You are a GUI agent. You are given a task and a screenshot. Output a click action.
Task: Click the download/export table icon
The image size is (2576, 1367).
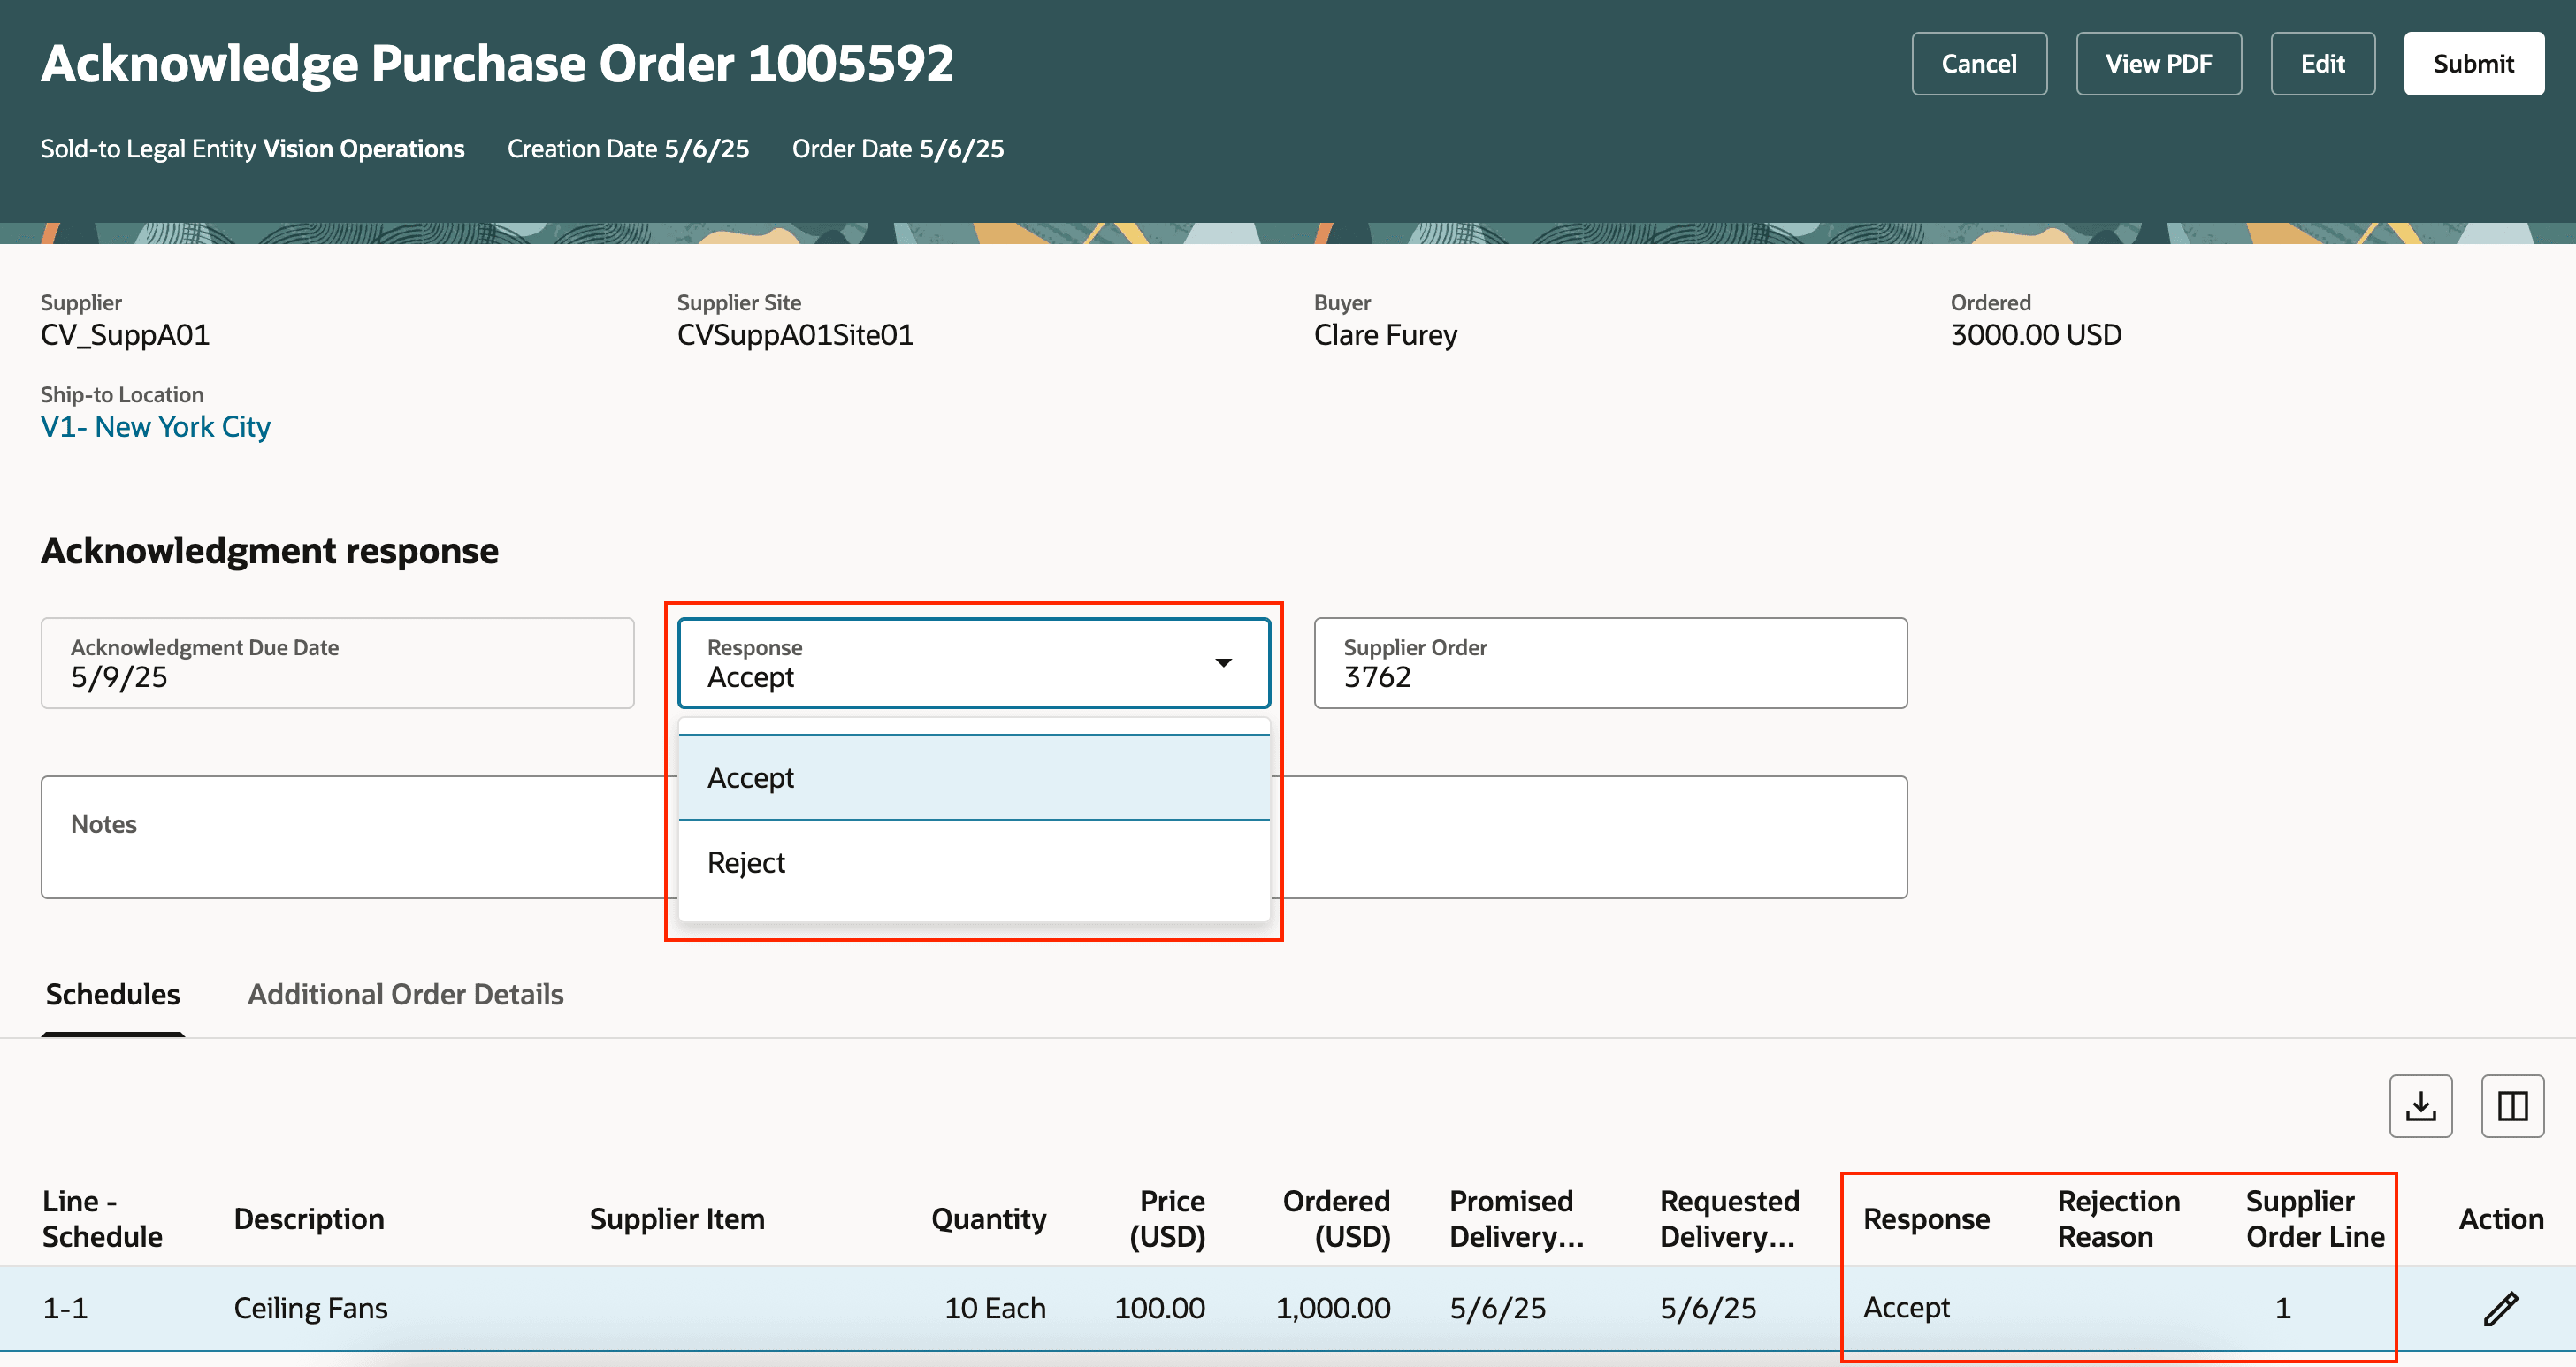tap(2422, 1105)
